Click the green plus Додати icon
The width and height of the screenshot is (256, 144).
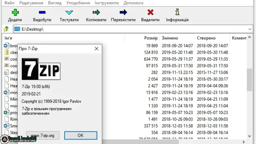(15, 12)
